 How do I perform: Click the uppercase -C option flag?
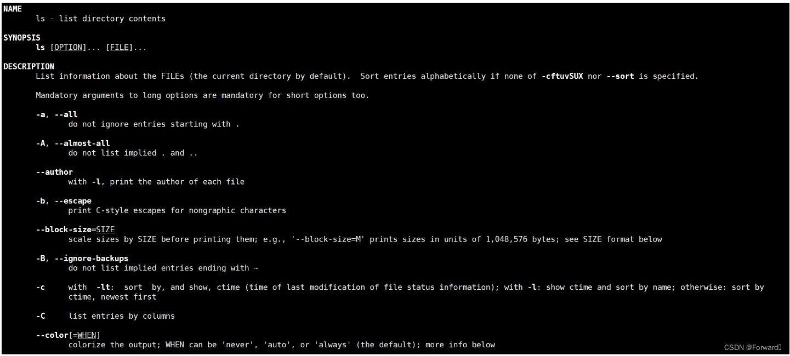click(x=41, y=316)
